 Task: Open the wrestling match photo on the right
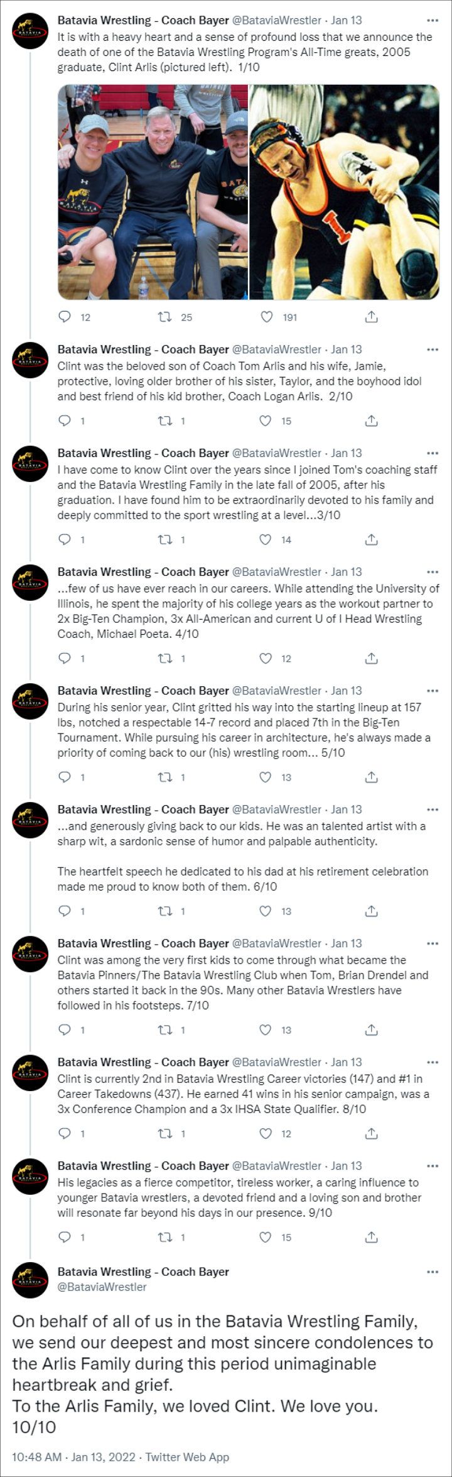pyautogui.click(x=345, y=192)
